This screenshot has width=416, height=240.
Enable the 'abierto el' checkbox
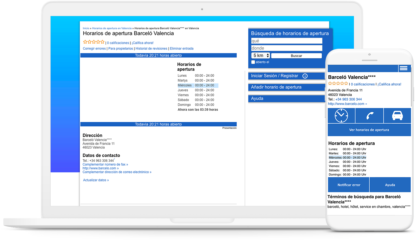point(253,62)
